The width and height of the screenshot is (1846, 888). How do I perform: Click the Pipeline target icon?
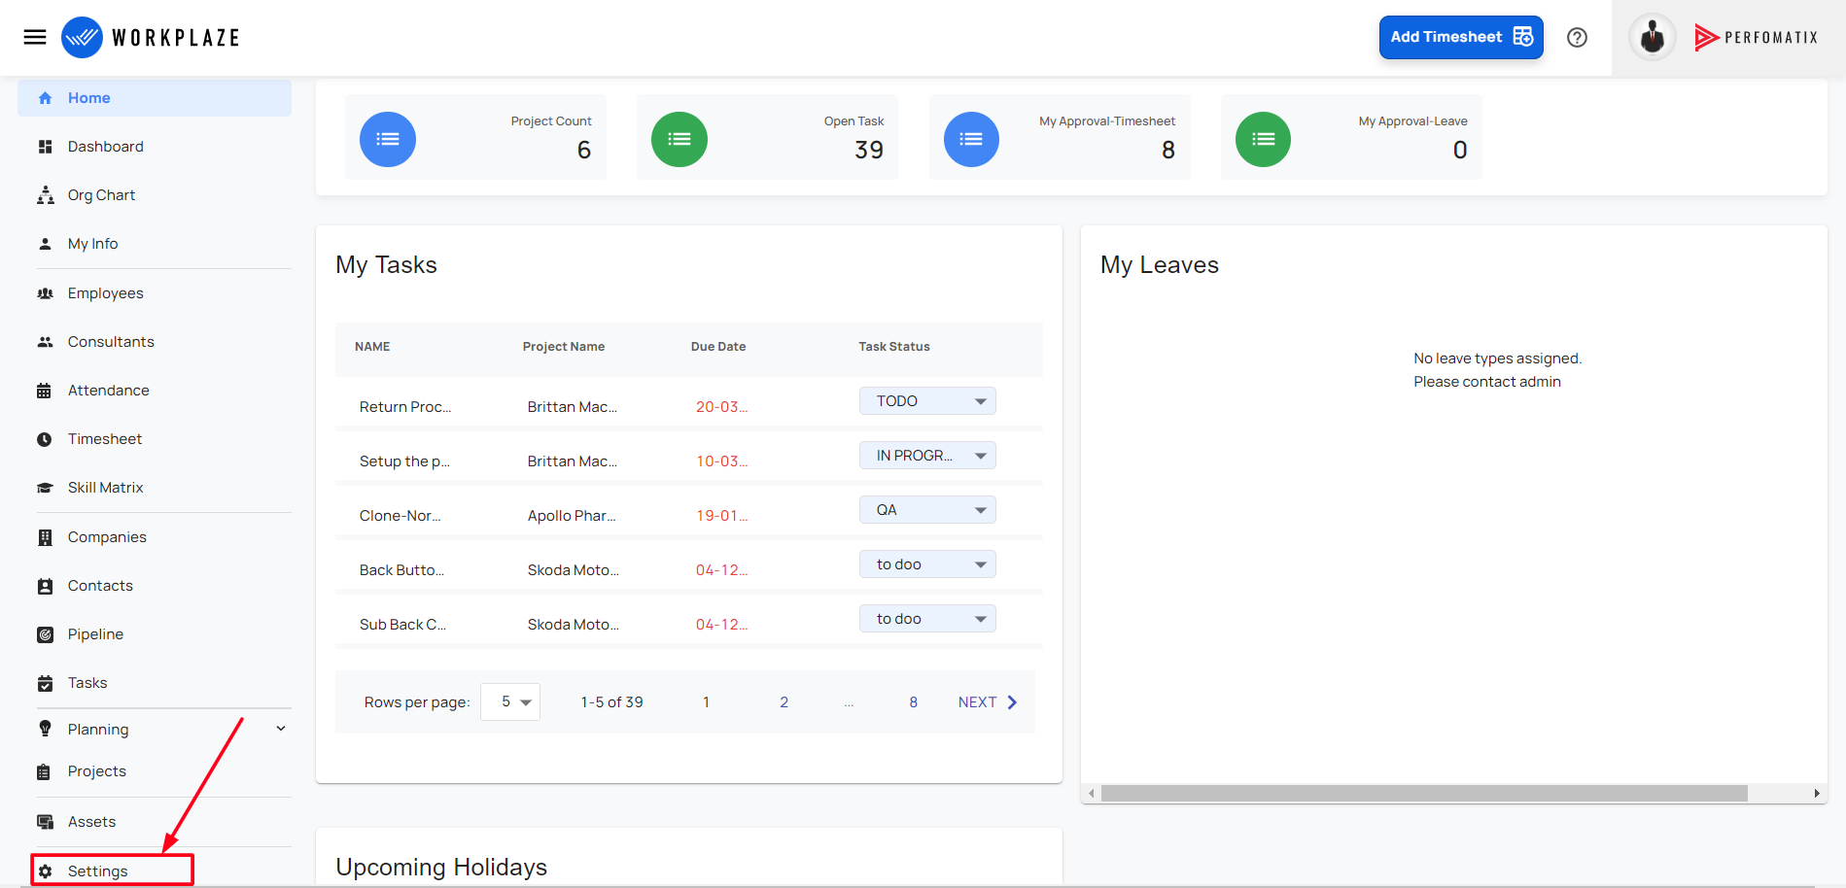click(x=45, y=634)
